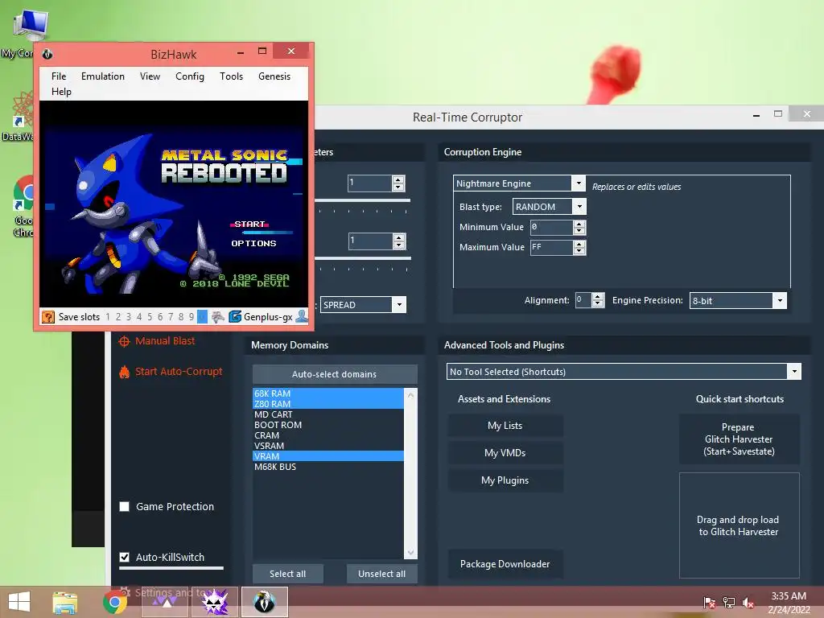Open My VMDs
The image size is (824, 618).
coord(505,453)
